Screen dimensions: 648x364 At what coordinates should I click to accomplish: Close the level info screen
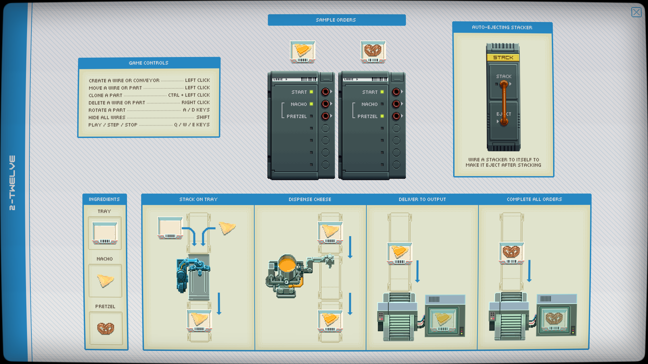tap(636, 12)
